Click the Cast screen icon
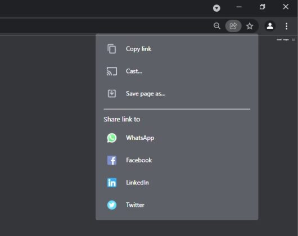This screenshot has height=236, width=298. pyautogui.click(x=112, y=71)
